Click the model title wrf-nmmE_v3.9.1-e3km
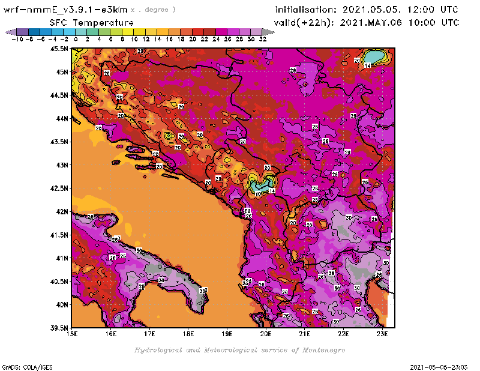 pyautogui.click(x=65, y=10)
